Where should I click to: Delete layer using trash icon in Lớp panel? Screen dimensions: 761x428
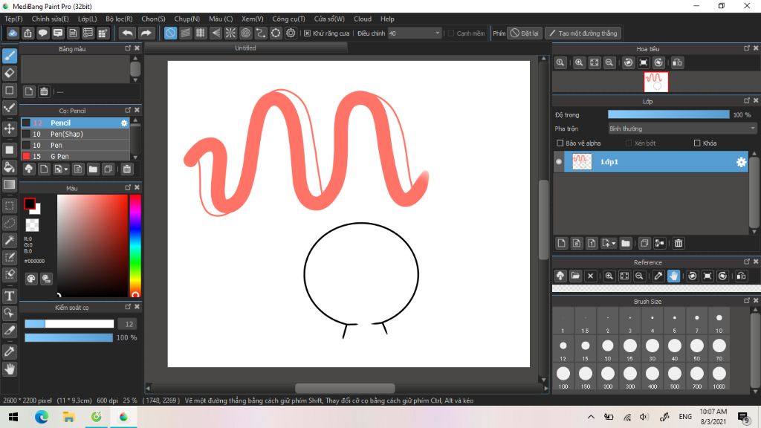[x=679, y=243]
